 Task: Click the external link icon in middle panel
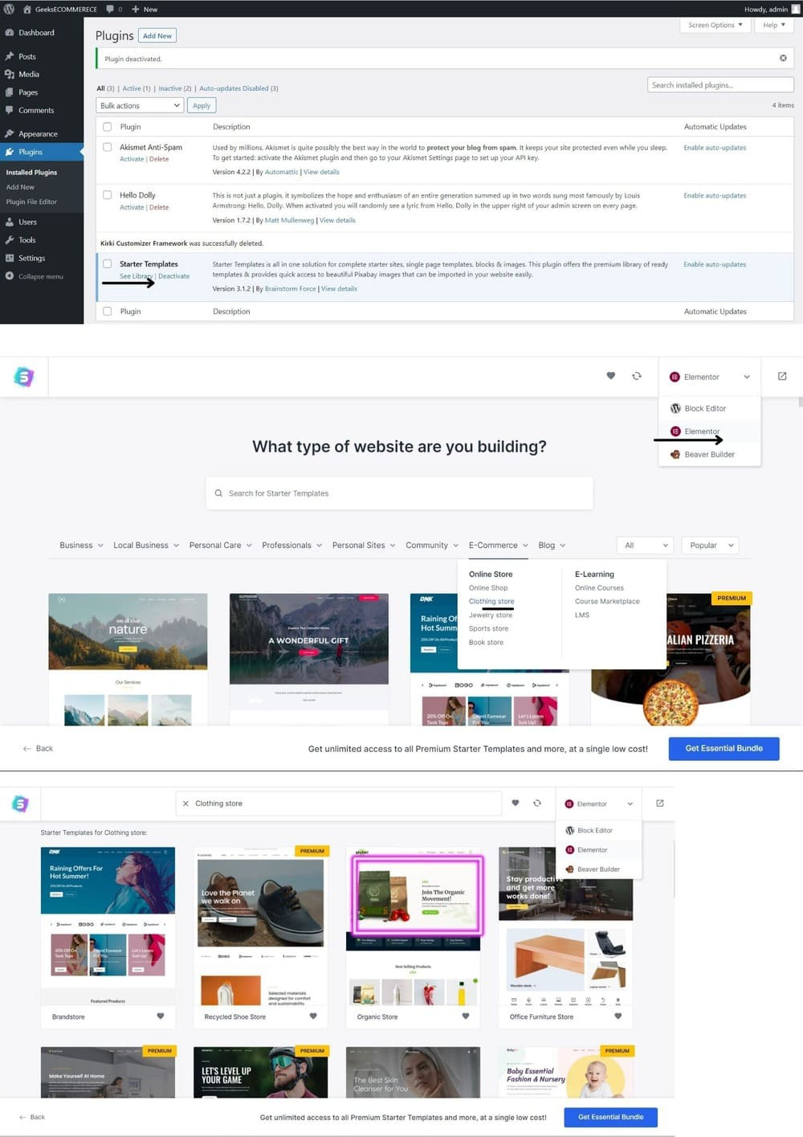(782, 376)
